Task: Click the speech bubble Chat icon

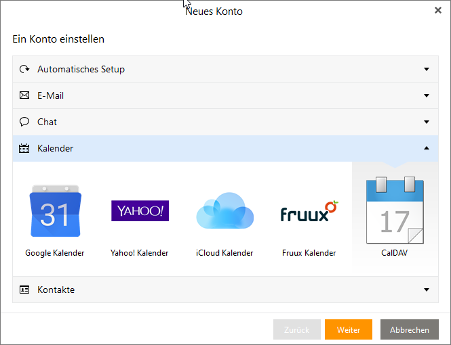Action: (x=24, y=122)
